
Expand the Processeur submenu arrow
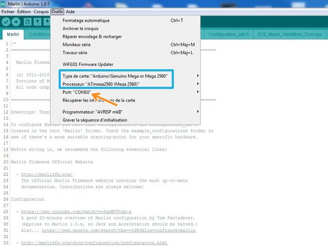coord(198,84)
